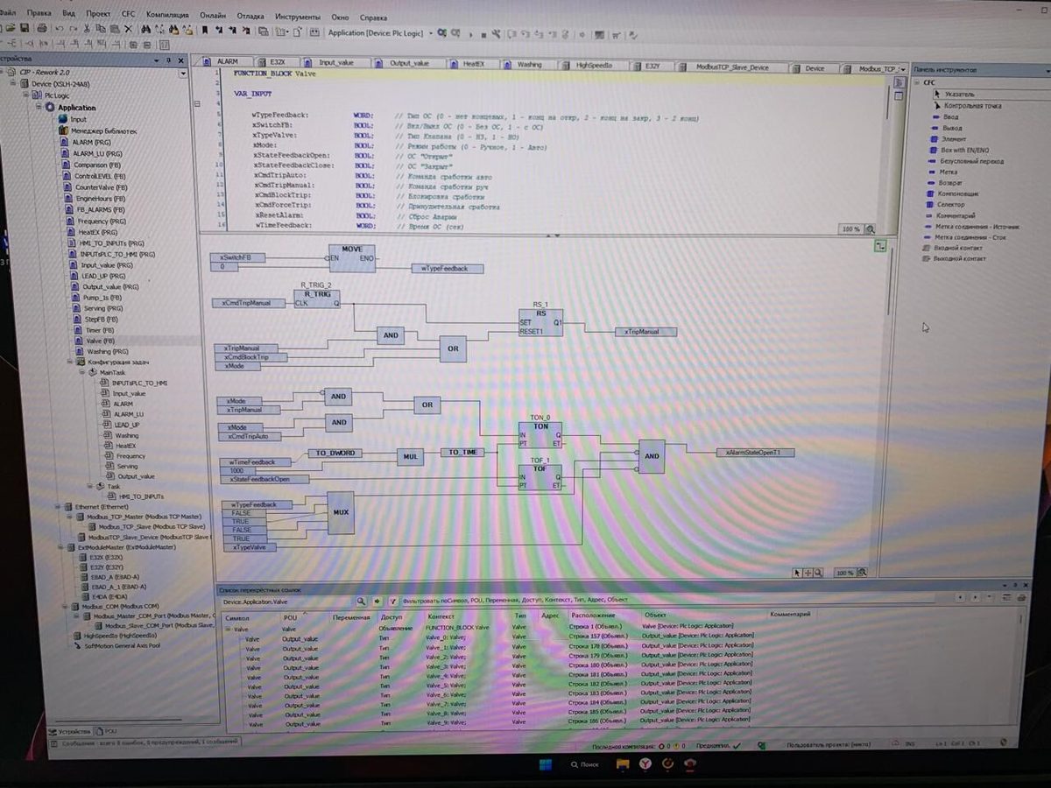1051x788 pixels.
Task: Open the Отладка menu
Action: (x=250, y=16)
